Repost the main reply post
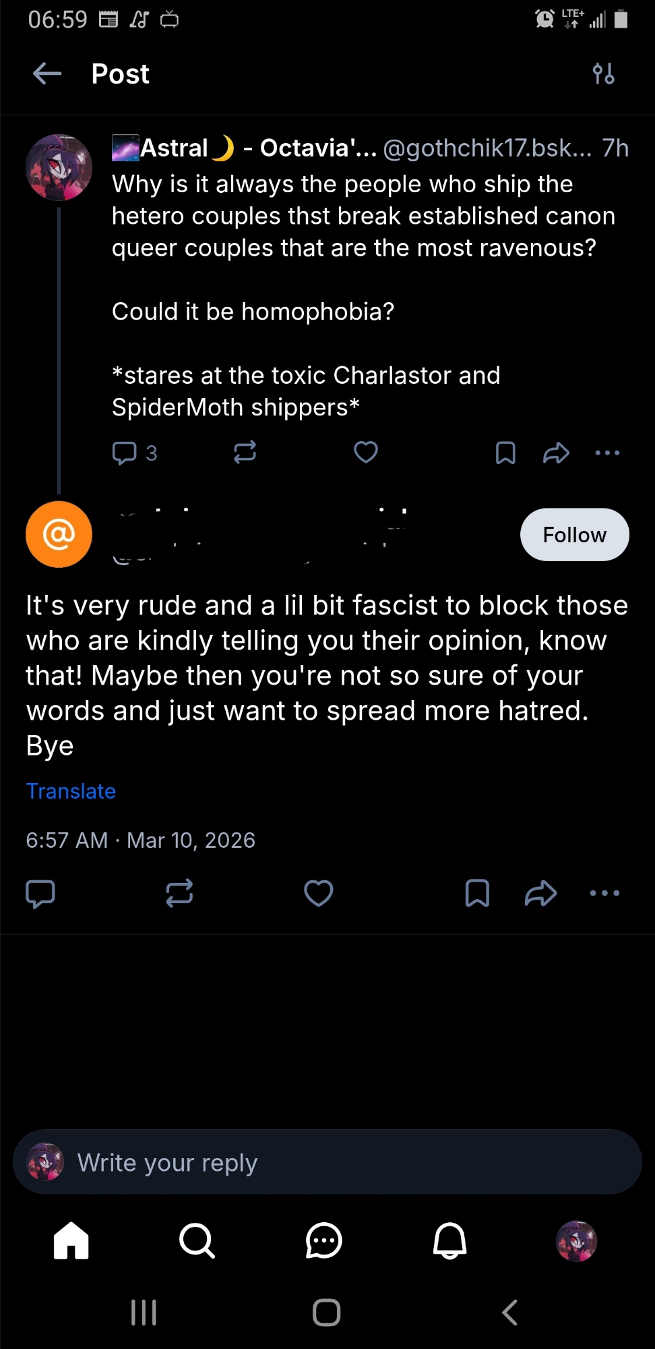The height and width of the screenshot is (1349, 655). [179, 893]
